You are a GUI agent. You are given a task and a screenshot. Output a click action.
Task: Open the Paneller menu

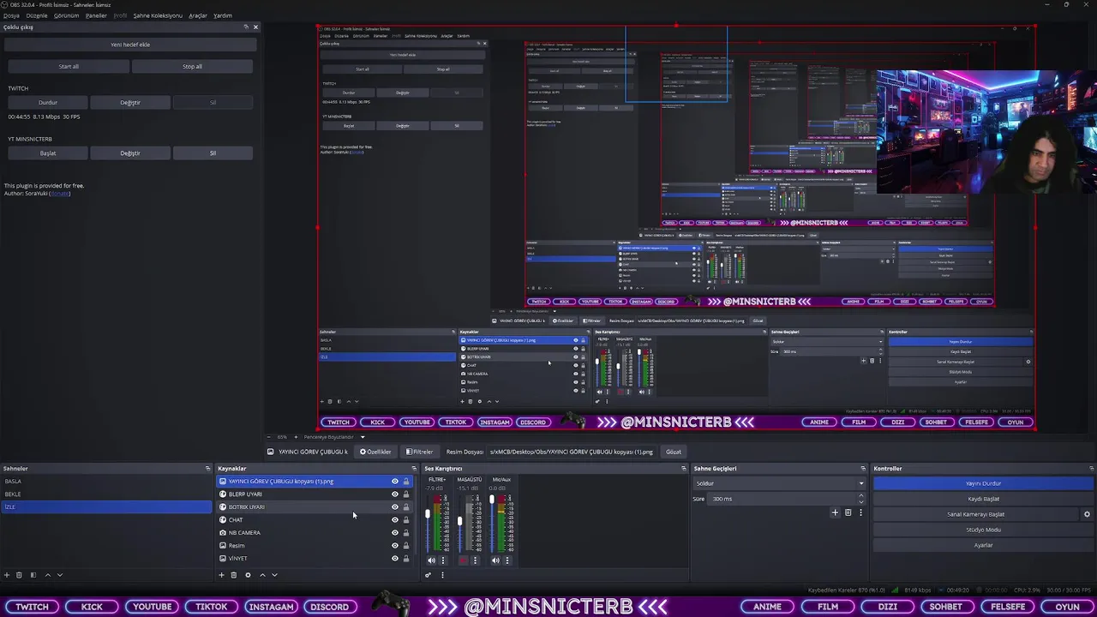(96, 15)
